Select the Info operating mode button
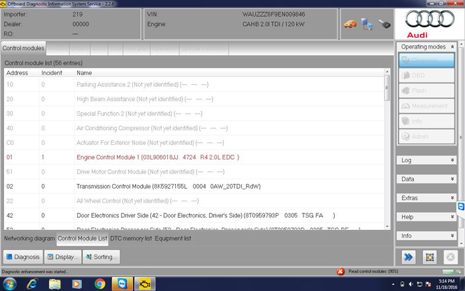 coord(426,121)
